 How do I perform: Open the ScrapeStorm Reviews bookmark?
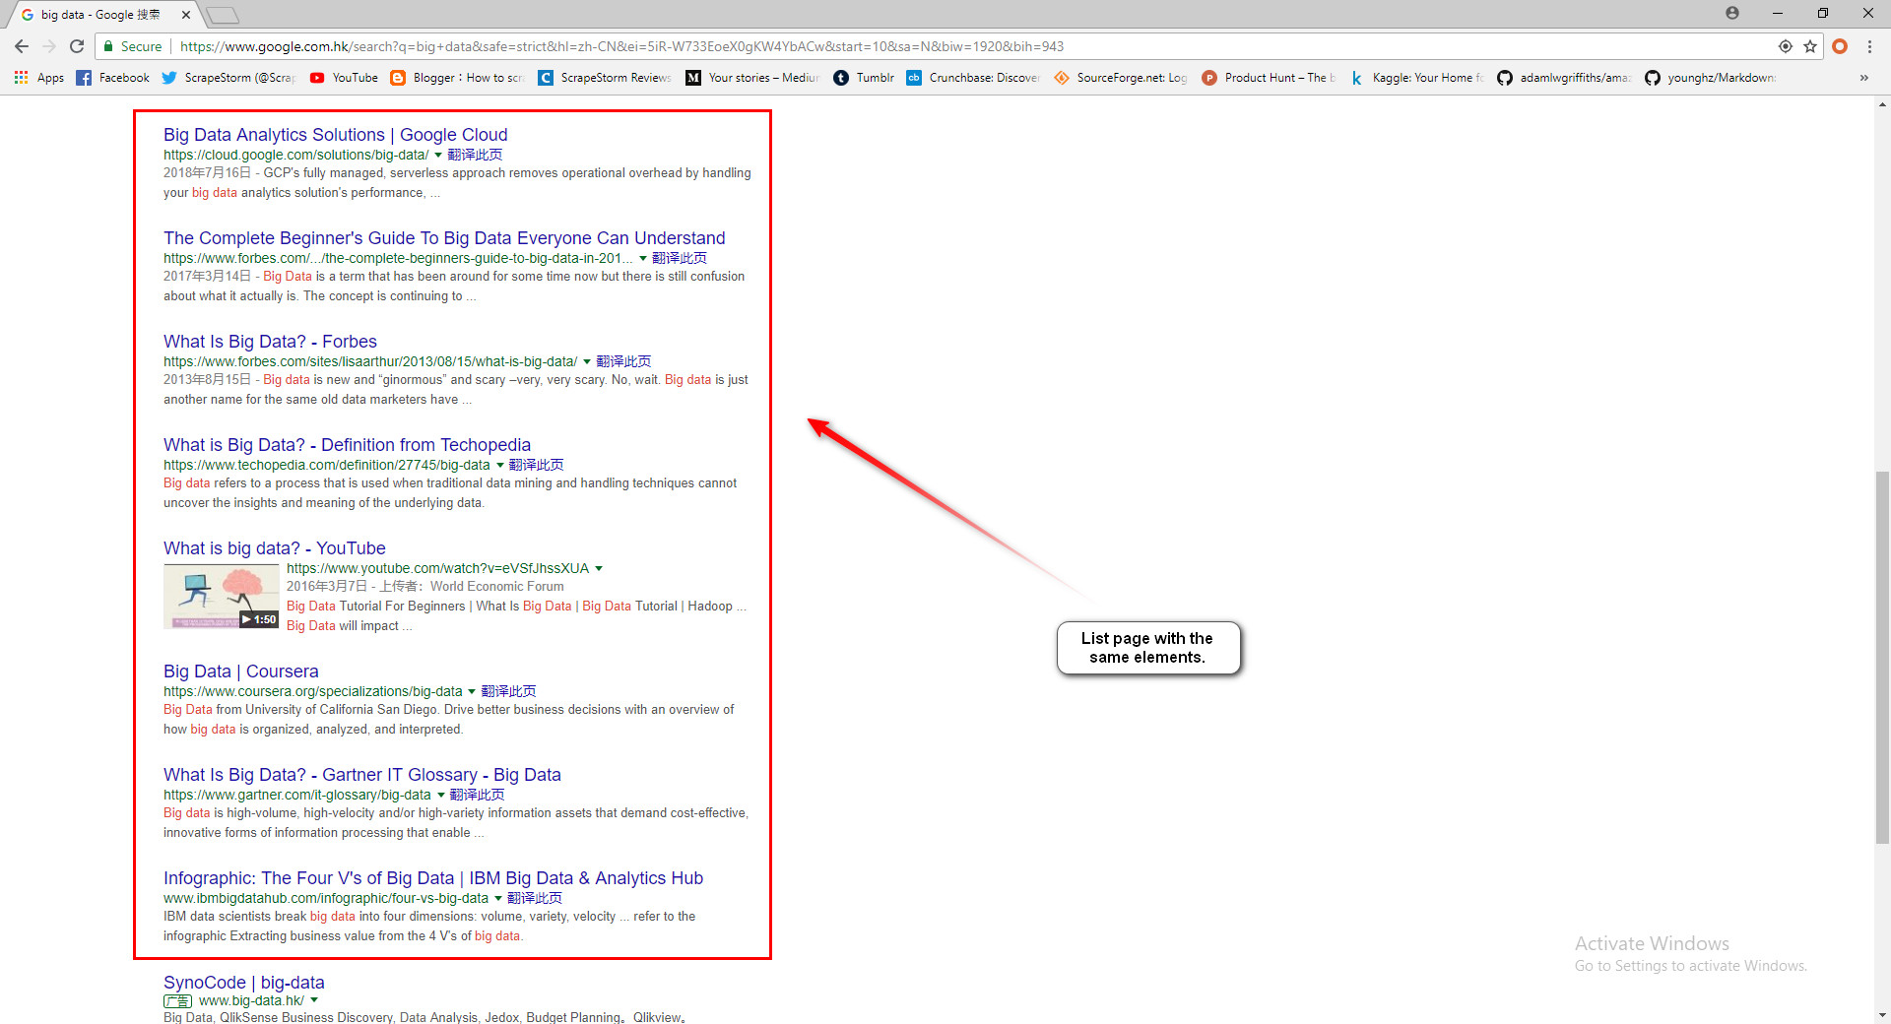click(x=605, y=78)
